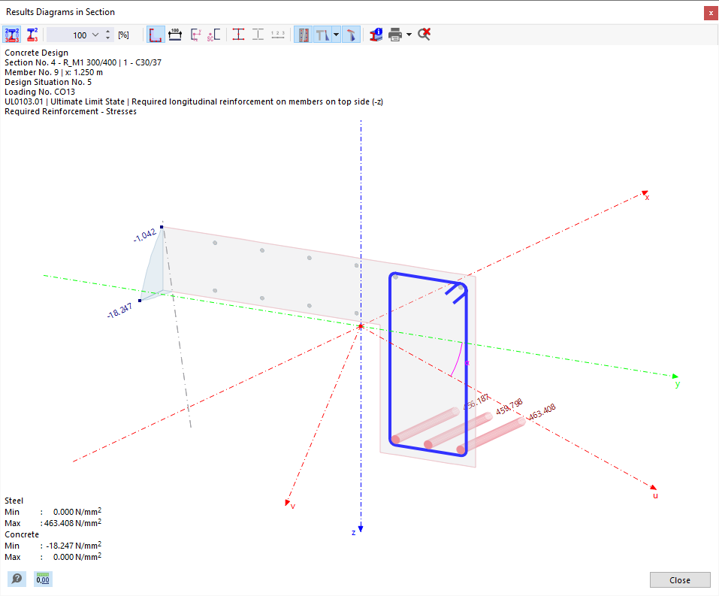Select the second stress-point section icon
The image size is (719, 596).
[x=32, y=35]
